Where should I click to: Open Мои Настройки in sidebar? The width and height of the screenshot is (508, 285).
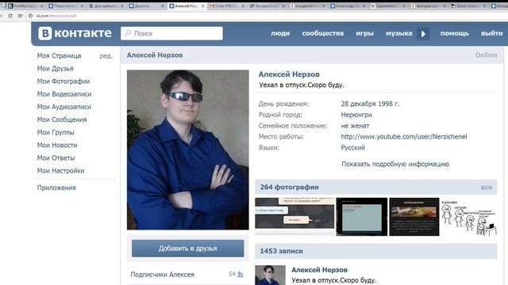click(60, 171)
